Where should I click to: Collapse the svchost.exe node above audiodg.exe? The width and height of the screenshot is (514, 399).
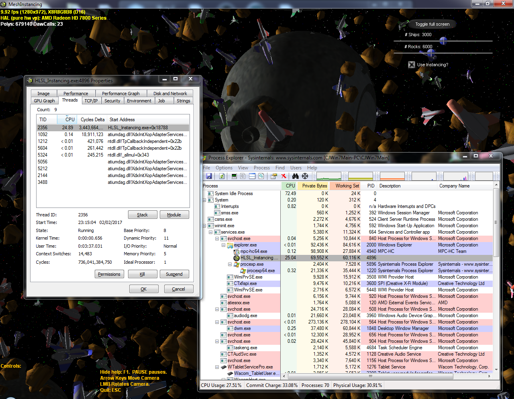coord(217,309)
